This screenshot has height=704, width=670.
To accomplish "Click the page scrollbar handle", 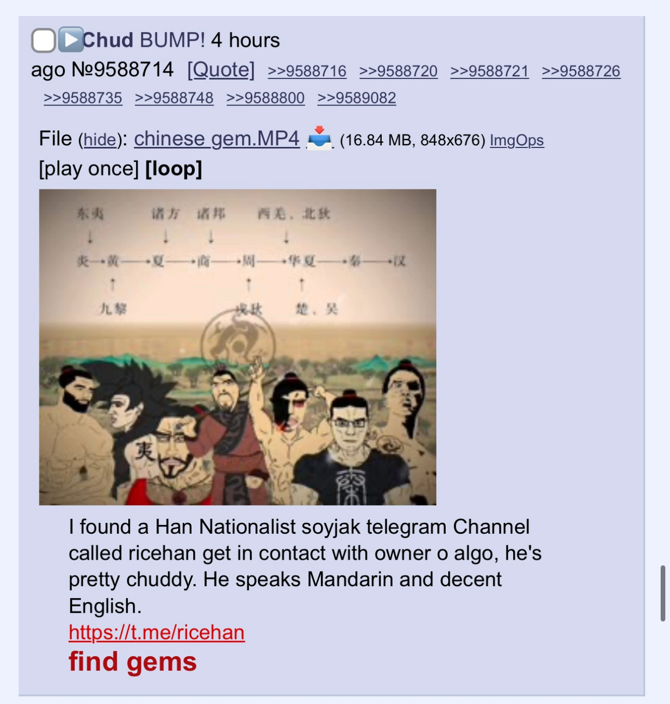I will [663, 593].
